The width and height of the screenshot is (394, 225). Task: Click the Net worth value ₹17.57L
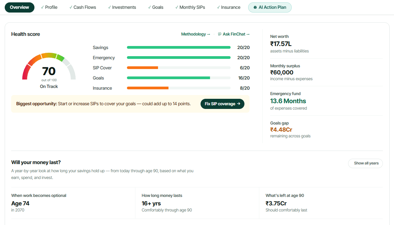(x=281, y=44)
